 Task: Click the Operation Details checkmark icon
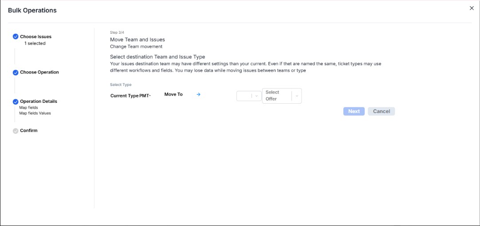16,101
